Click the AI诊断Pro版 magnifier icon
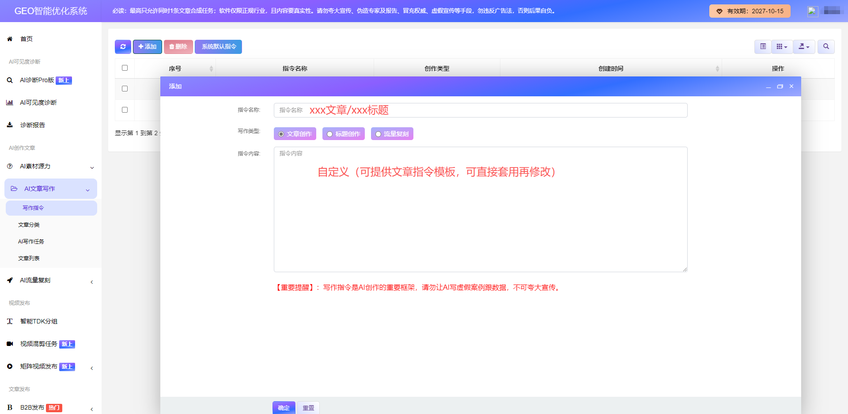Viewport: 848px width, 414px height. pos(10,80)
